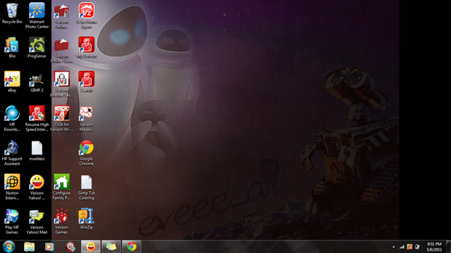Select the Configure Family Protection house icon
451x253 pixels.
click(x=61, y=182)
